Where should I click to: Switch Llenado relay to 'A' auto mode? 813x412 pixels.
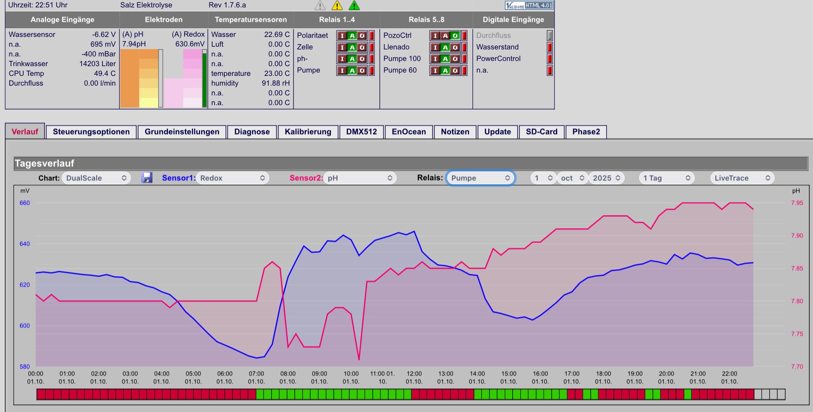(x=445, y=47)
